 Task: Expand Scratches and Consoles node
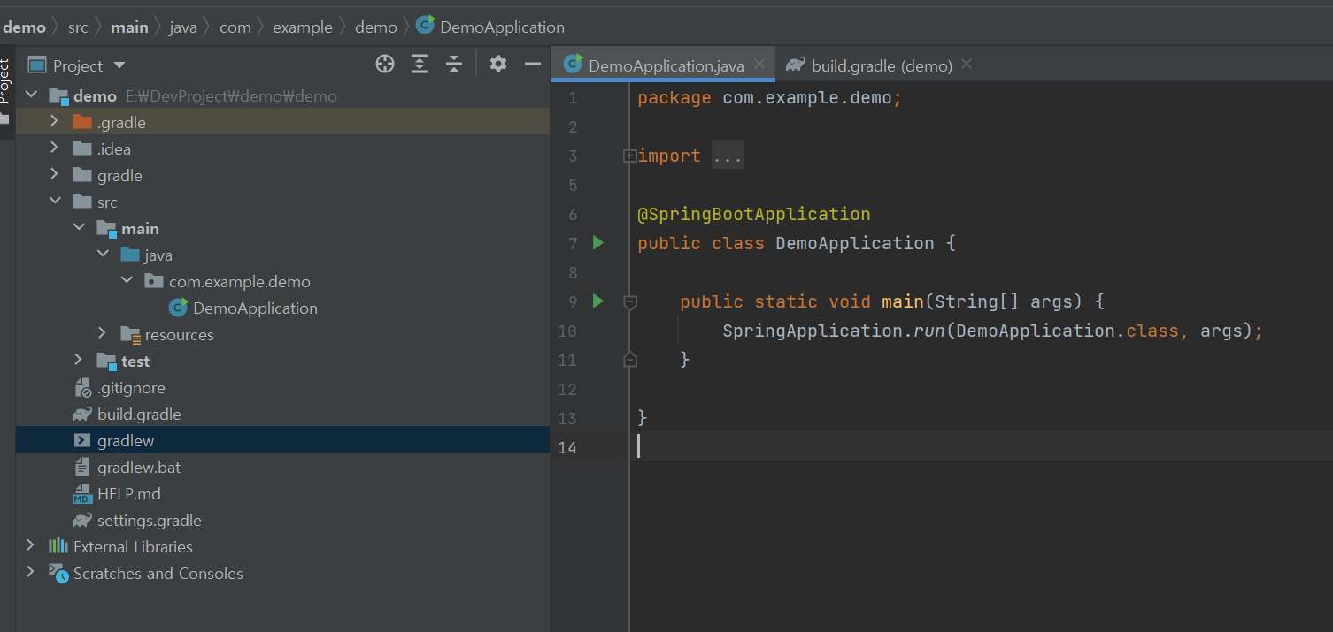[x=31, y=573]
